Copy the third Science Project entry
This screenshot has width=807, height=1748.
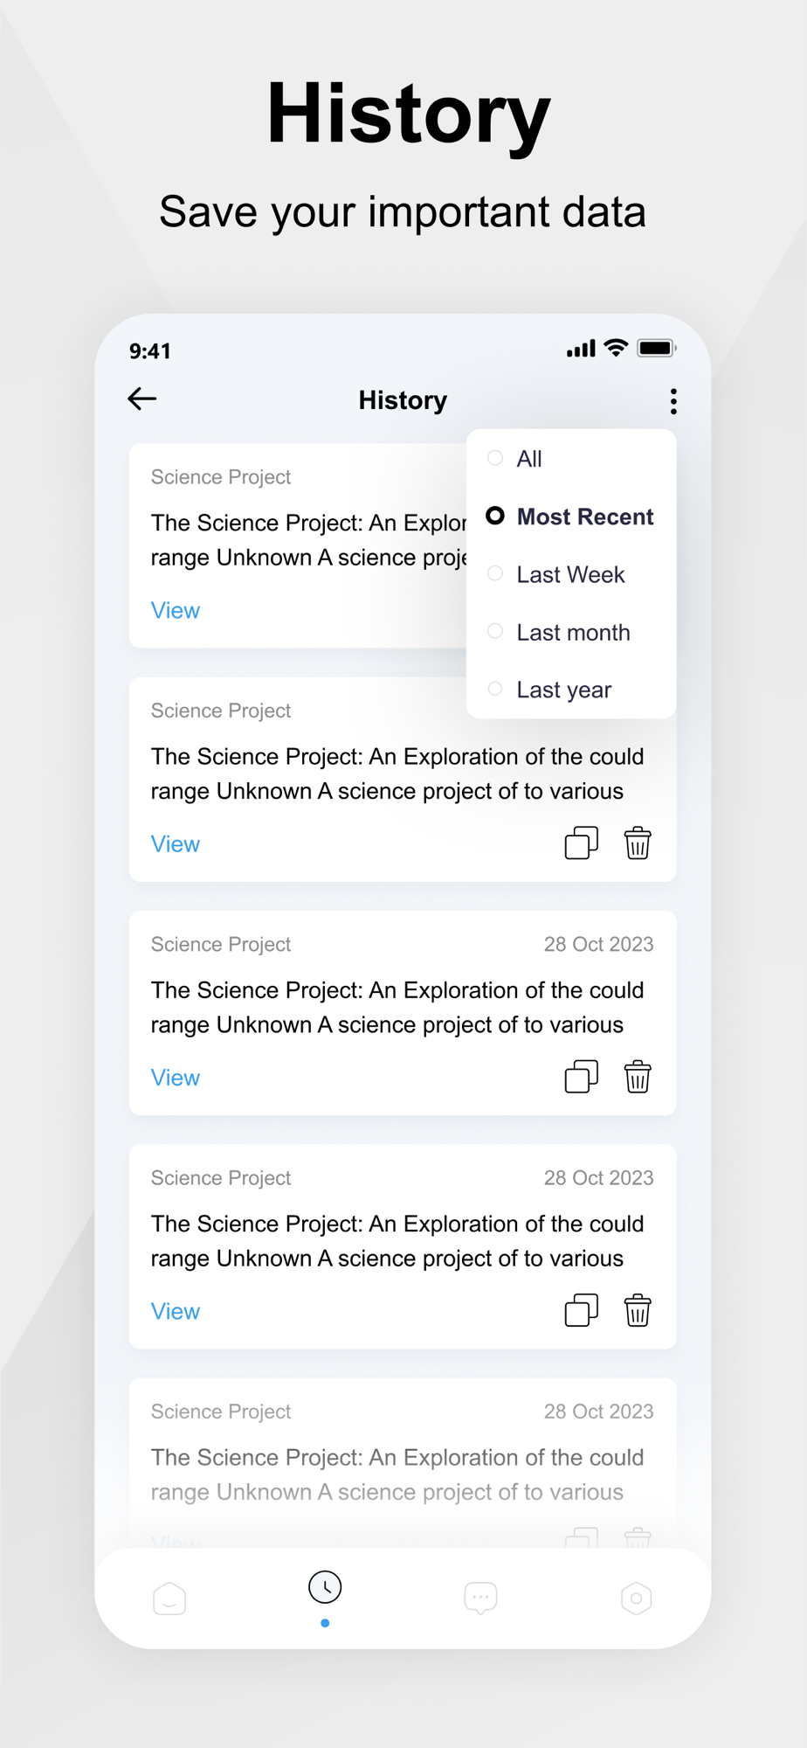[581, 1077]
